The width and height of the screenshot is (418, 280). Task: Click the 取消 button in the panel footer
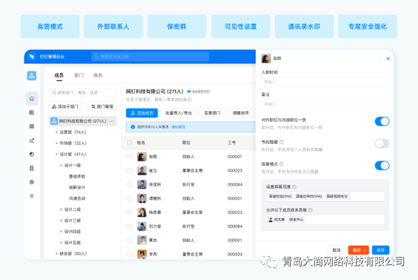pyautogui.click(x=336, y=250)
